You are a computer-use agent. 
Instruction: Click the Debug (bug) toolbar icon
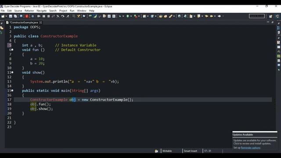point(120,16)
